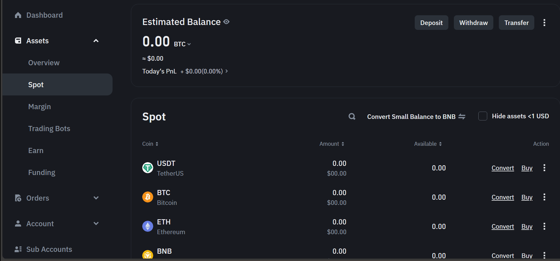The image size is (560, 261).
Task: Click the search magnifier icon in Spot
Action: point(352,116)
